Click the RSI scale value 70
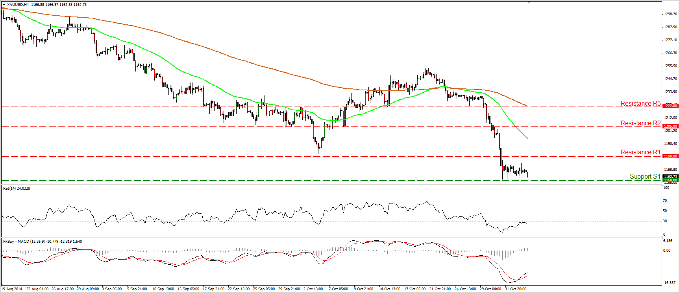679x293 pixels. [x=665, y=201]
